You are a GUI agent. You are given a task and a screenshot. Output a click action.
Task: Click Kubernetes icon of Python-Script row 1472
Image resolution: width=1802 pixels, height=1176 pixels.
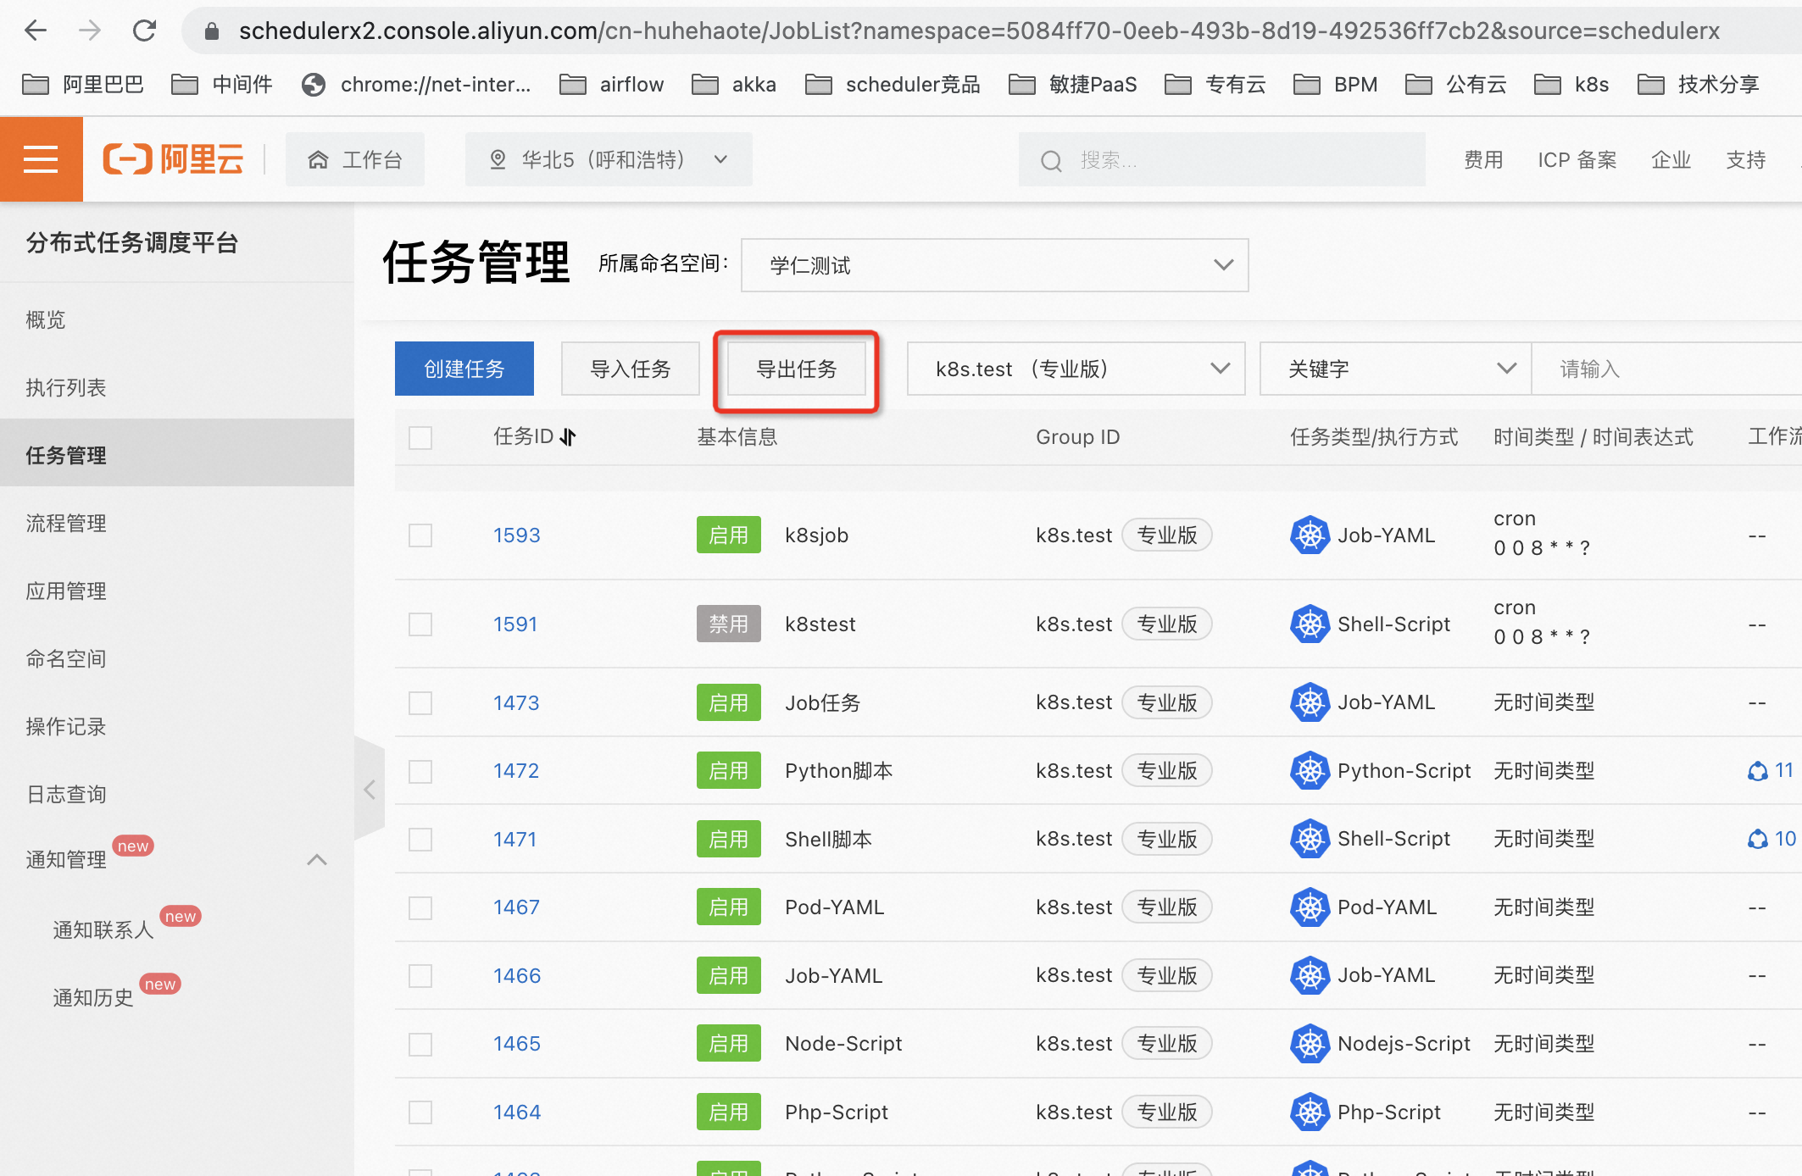(1310, 771)
